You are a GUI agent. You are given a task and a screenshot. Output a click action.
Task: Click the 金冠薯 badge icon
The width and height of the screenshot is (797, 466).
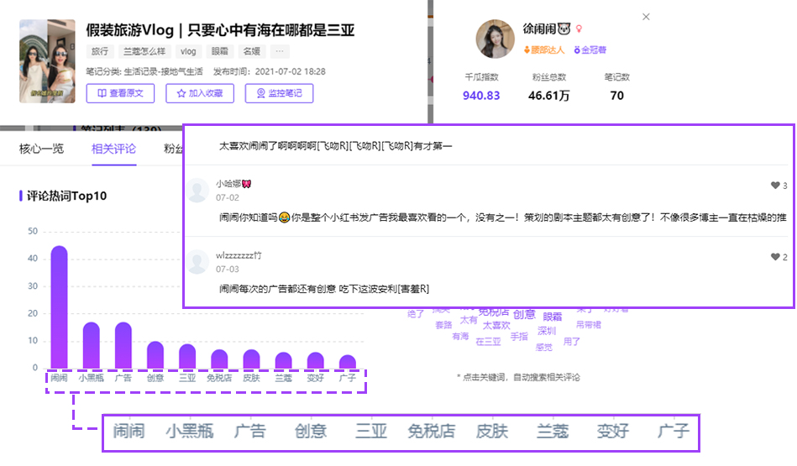[x=575, y=50]
